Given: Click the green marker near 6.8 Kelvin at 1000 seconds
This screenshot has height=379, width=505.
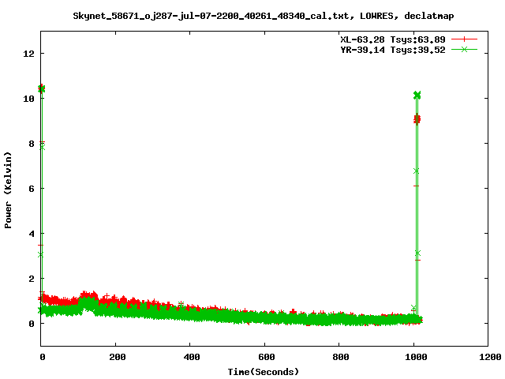Looking at the screenshot, I should [416, 171].
